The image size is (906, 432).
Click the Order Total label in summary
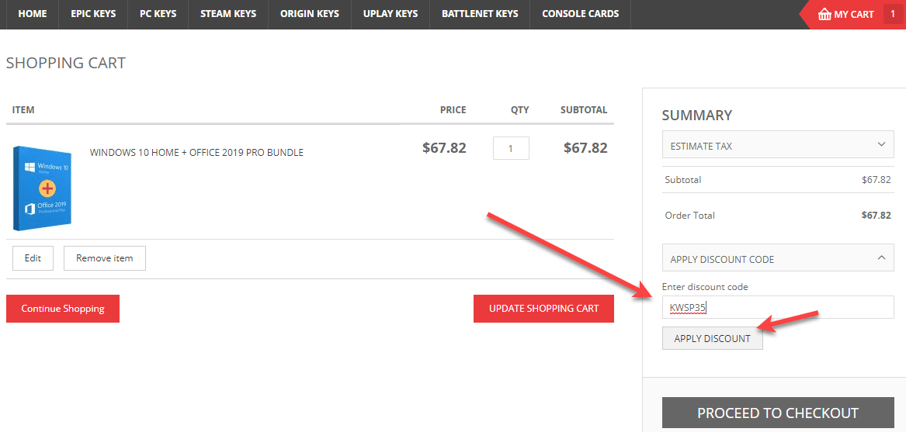pos(690,216)
